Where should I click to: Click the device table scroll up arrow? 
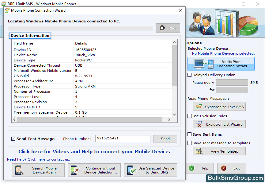[174, 42]
